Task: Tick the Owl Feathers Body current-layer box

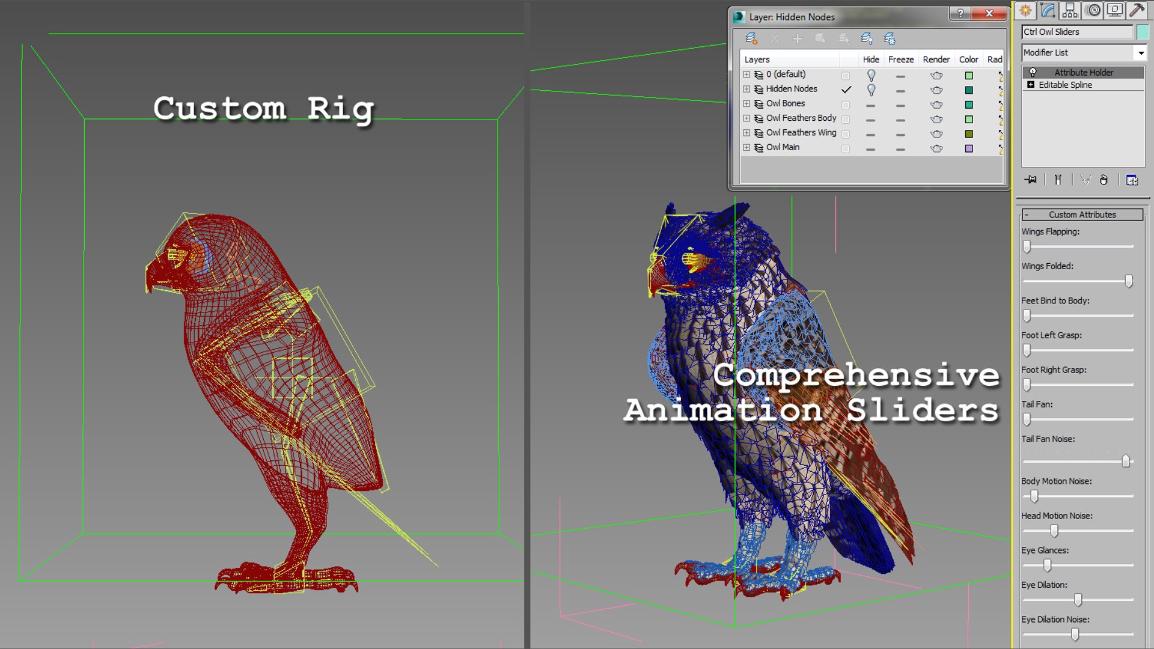Action: [x=846, y=120]
